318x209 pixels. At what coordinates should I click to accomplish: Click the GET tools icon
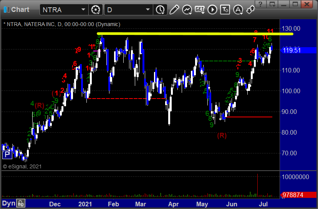200,9
